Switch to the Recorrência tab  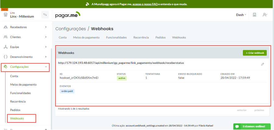pos(141,37)
